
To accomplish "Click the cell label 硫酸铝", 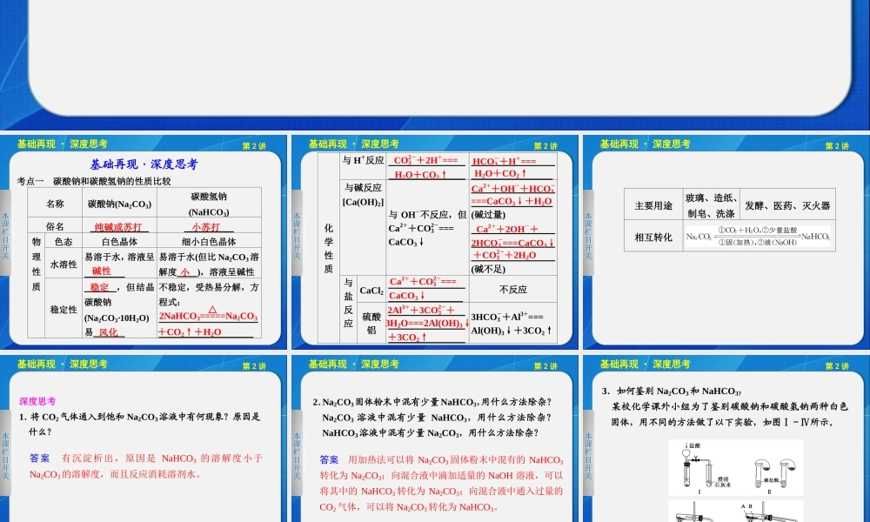I will click(x=371, y=324).
